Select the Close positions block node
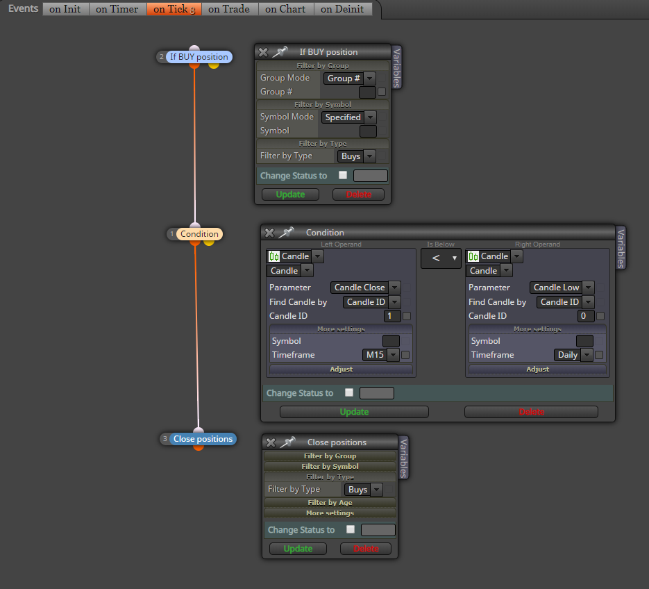The image size is (649, 589). 203,439
